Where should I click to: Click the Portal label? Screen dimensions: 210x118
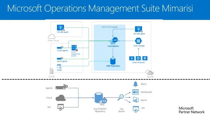[59, 70]
